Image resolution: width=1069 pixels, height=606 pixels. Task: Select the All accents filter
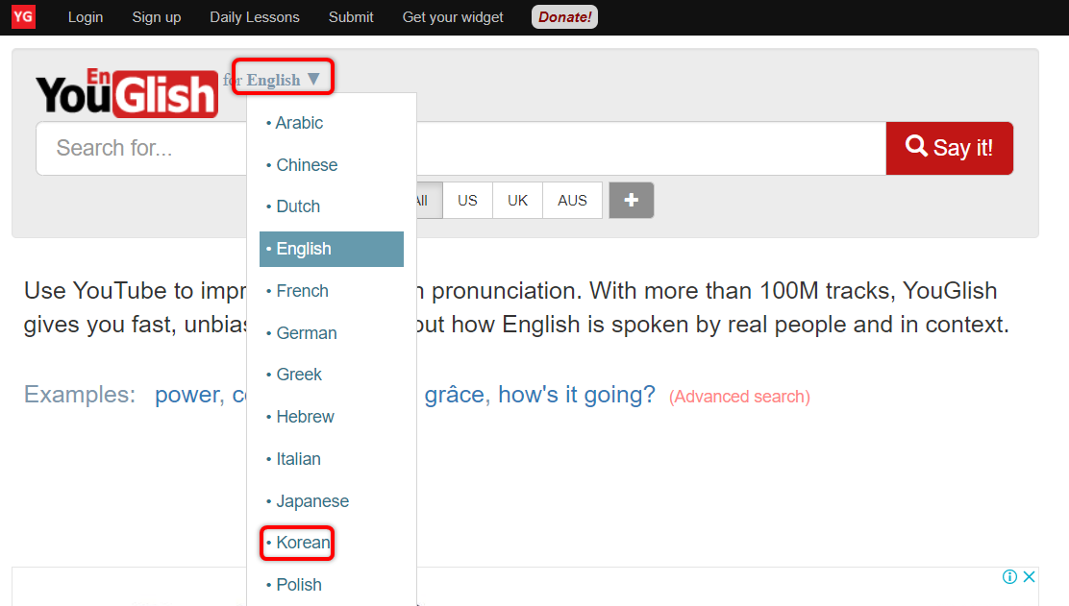click(x=429, y=200)
